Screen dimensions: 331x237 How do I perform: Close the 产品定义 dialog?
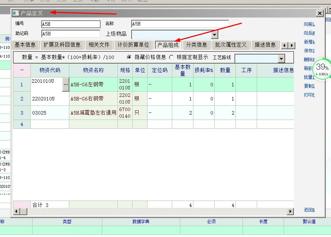[x=320, y=13]
